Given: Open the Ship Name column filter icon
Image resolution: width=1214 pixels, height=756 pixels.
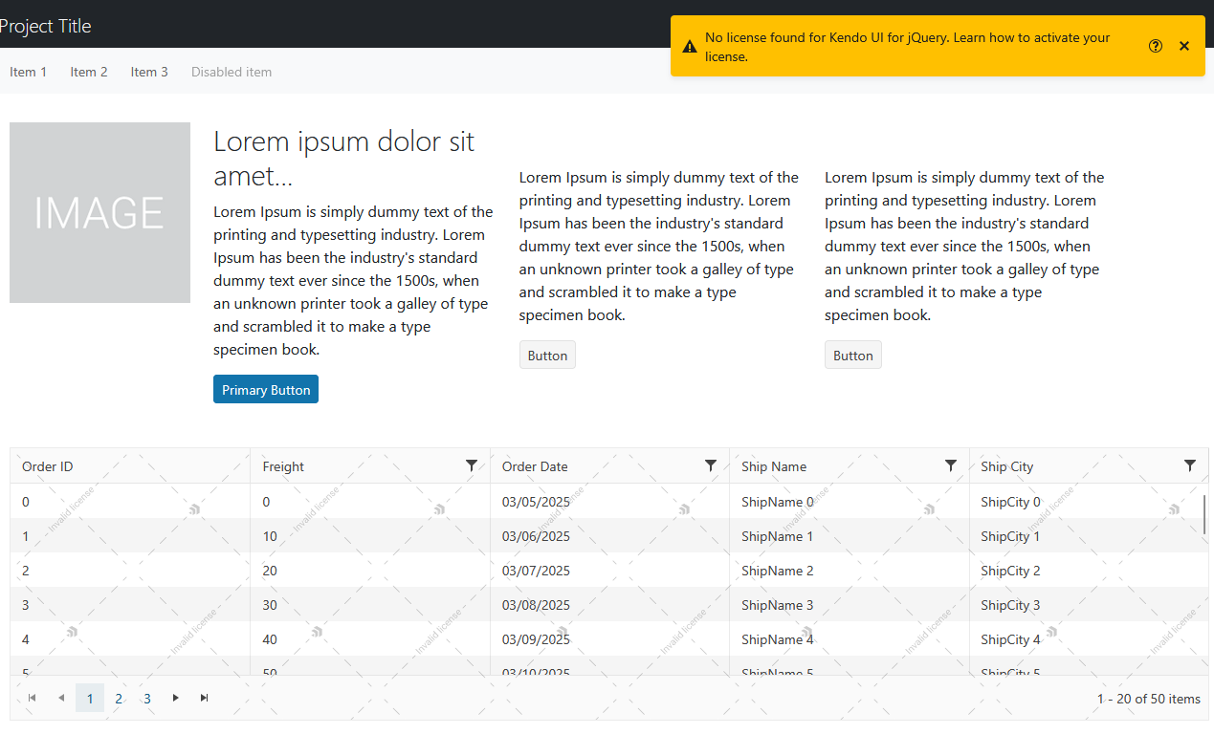Looking at the screenshot, I should [x=951, y=465].
